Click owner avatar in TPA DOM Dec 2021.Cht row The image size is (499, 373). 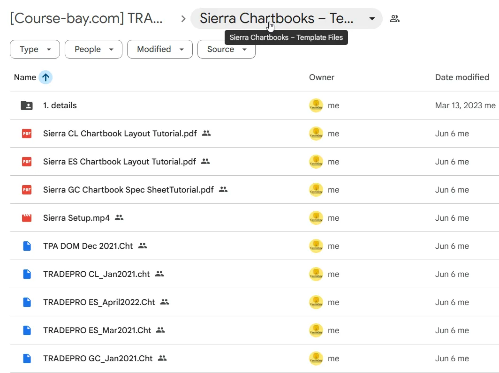pos(316,246)
